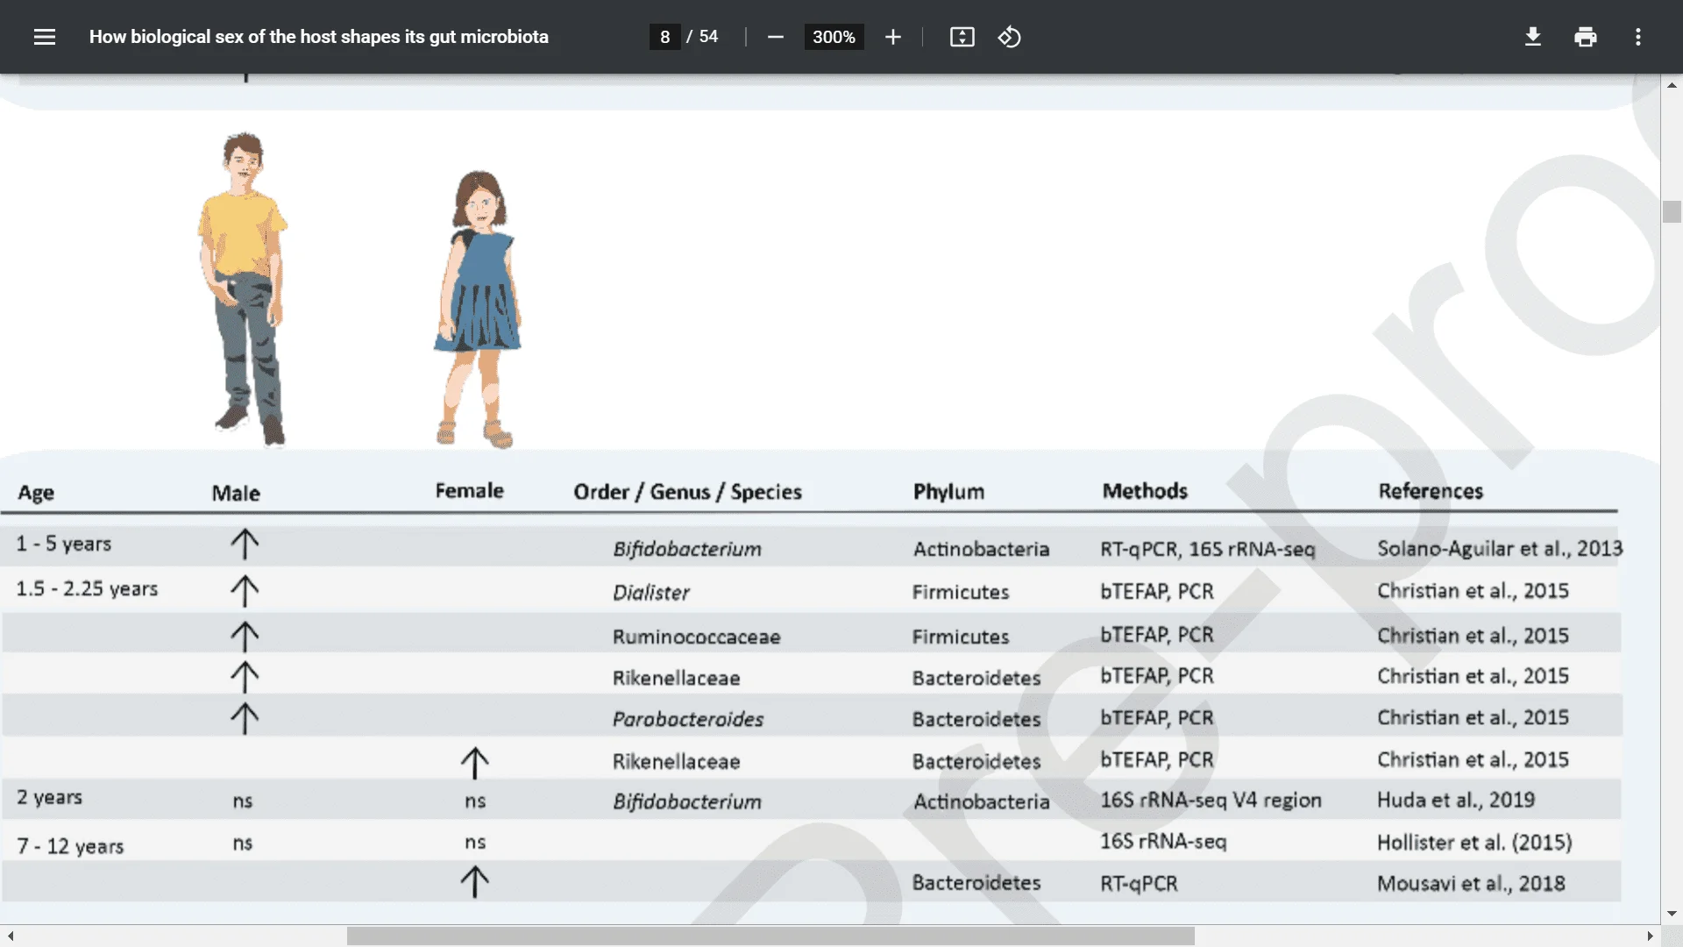Screen dimensions: 1683x947
Task: Click 'Solano-Aguilar et al., 2013' reference
Action: click(x=1499, y=548)
